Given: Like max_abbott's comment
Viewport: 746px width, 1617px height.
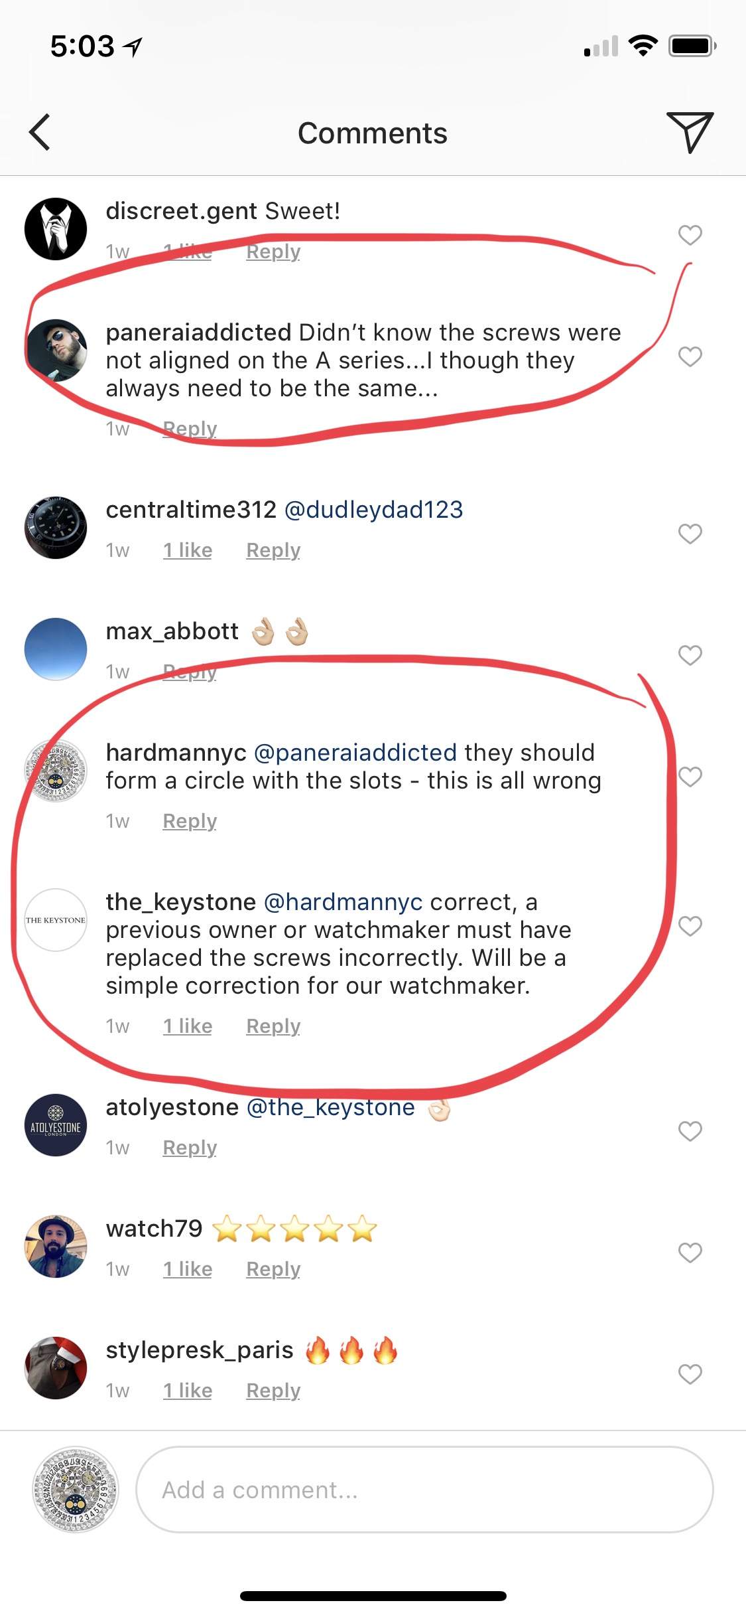Looking at the screenshot, I should click(x=690, y=655).
